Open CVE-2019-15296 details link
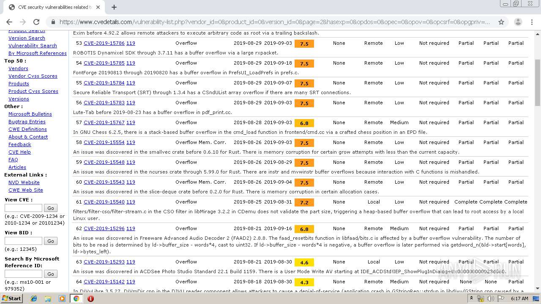541x304 pixels. coord(104,228)
